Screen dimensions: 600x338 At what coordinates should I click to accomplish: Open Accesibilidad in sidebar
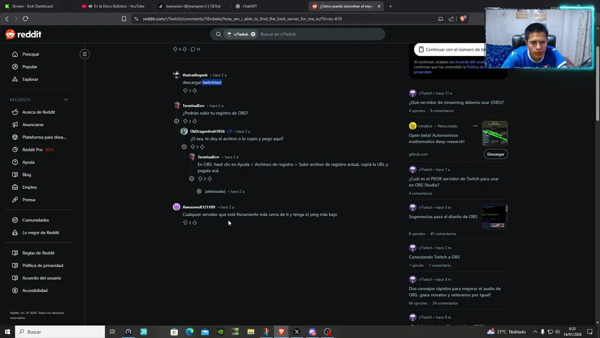35,291
